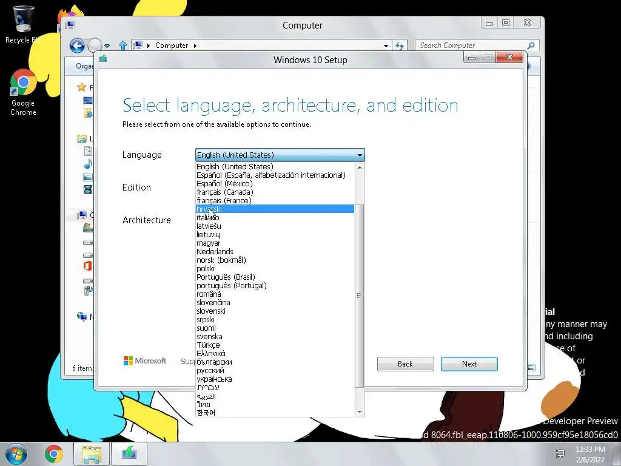Maximize the Computer window

506,22
